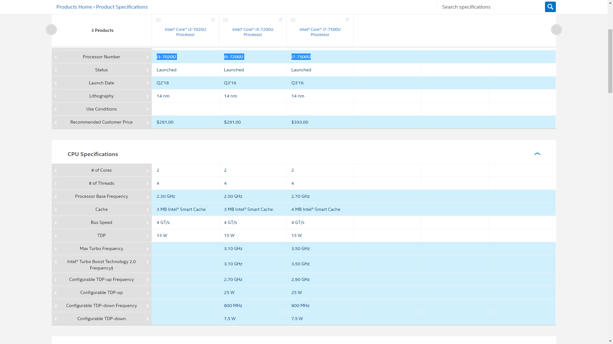Open Intel Core i5-7200U Processor link
Image resolution: width=613 pixels, height=344 pixels.
click(253, 32)
